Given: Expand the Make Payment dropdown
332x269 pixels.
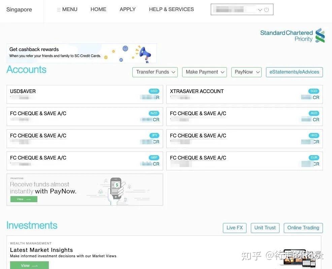Looking at the screenshot, I should tap(204, 72).
